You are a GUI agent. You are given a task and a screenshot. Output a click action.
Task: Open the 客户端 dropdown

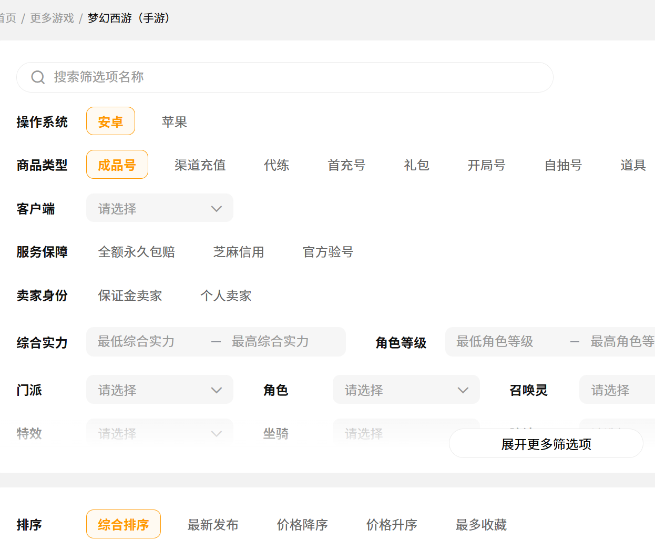pos(159,208)
